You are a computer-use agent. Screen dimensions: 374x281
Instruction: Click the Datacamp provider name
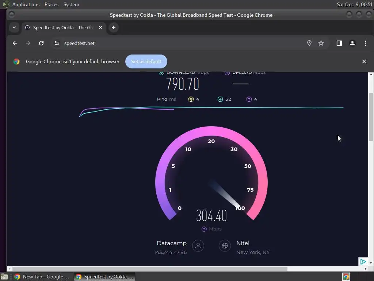coord(172,243)
